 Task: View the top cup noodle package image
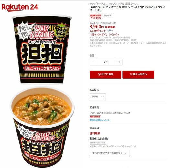coord(42,49)
